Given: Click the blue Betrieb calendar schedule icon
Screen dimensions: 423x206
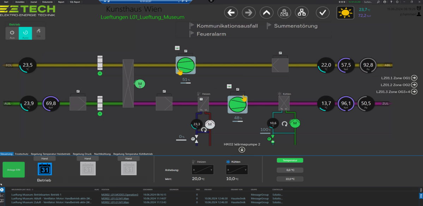Looking at the screenshot, I should pos(44,169).
